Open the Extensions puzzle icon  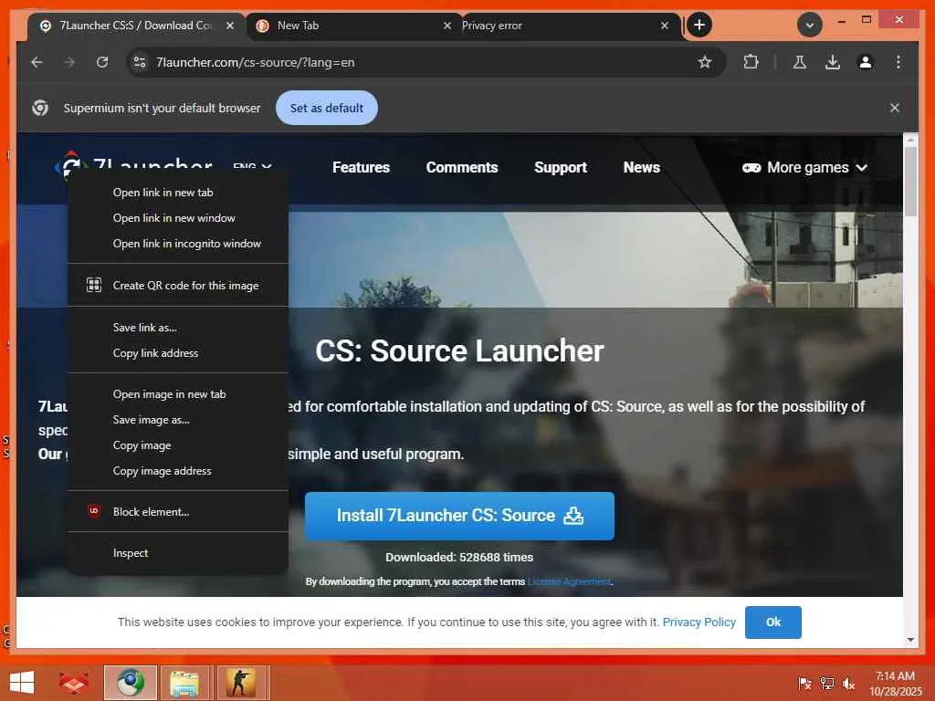[x=751, y=62]
